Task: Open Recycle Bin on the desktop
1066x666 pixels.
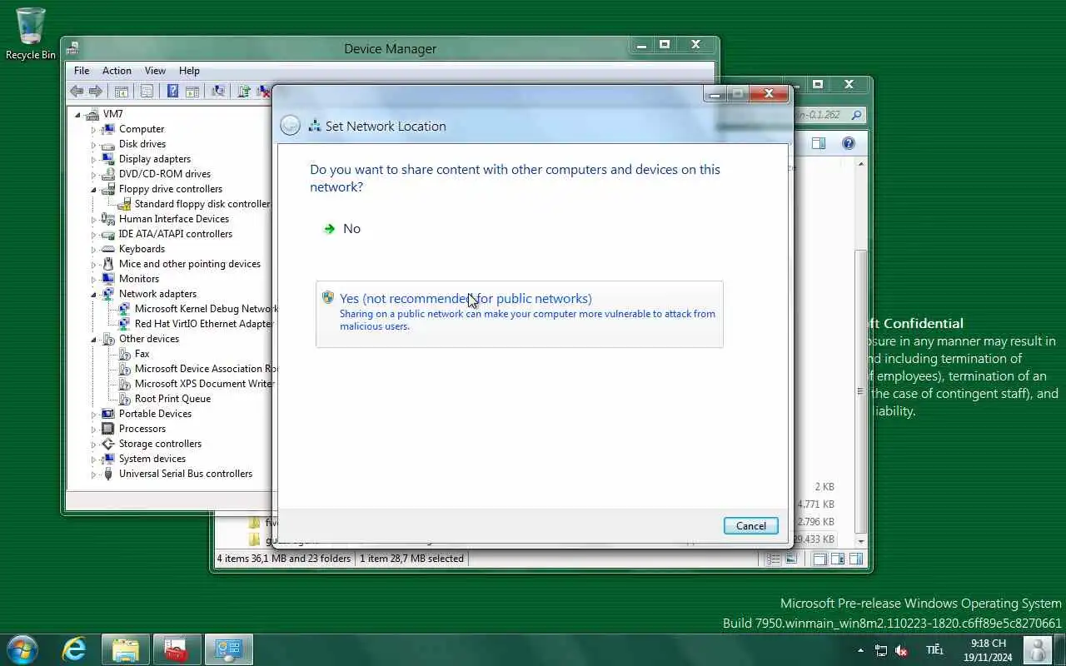Action: point(31,34)
